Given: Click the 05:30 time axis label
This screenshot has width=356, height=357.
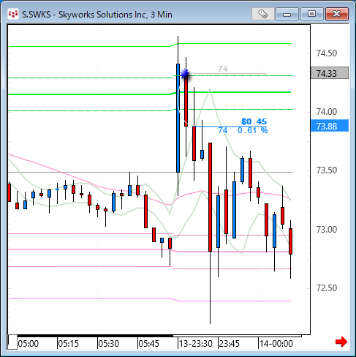Looking at the screenshot, I should click(x=109, y=344).
